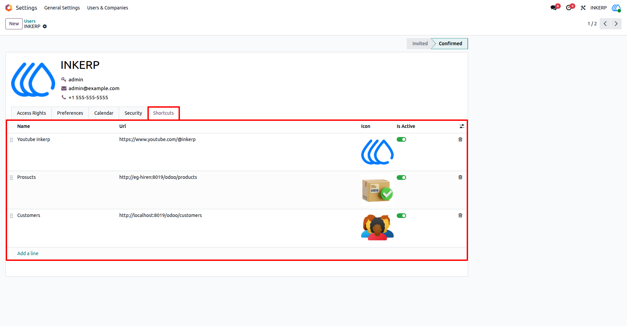The width and height of the screenshot is (627, 326).
Task: Switch to the Calendar tab
Action: tap(104, 113)
